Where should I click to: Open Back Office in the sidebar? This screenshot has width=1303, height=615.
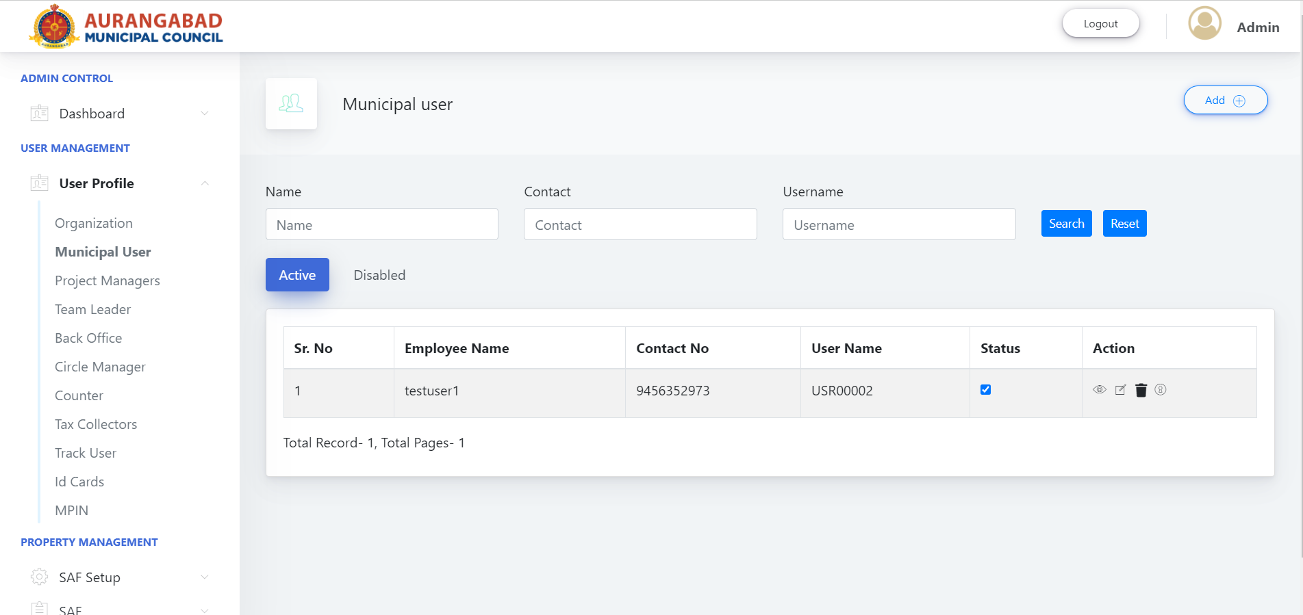pos(88,338)
